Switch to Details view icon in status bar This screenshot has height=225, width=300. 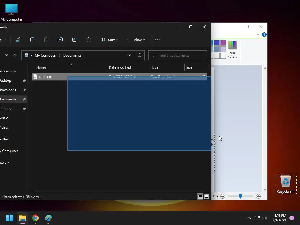pyautogui.click(x=200, y=197)
